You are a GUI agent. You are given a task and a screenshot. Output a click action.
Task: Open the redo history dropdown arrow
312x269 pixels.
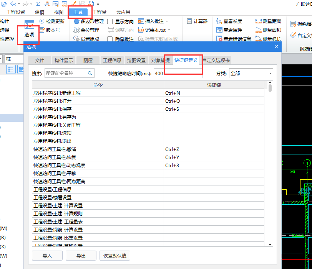point(31,4)
